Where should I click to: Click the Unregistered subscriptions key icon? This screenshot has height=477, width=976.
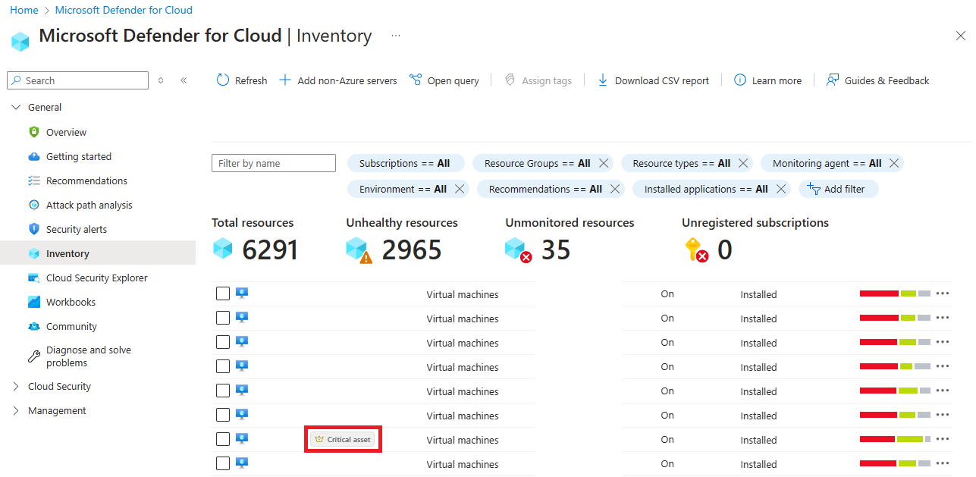[697, 249]
